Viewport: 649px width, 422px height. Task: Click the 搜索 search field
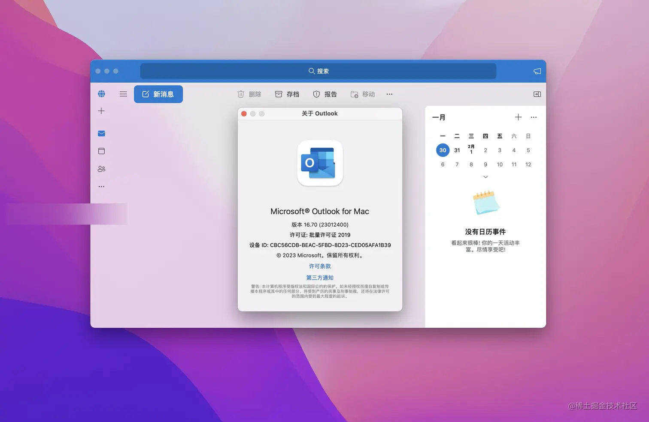pyautogui.click(x=318, y=71)
